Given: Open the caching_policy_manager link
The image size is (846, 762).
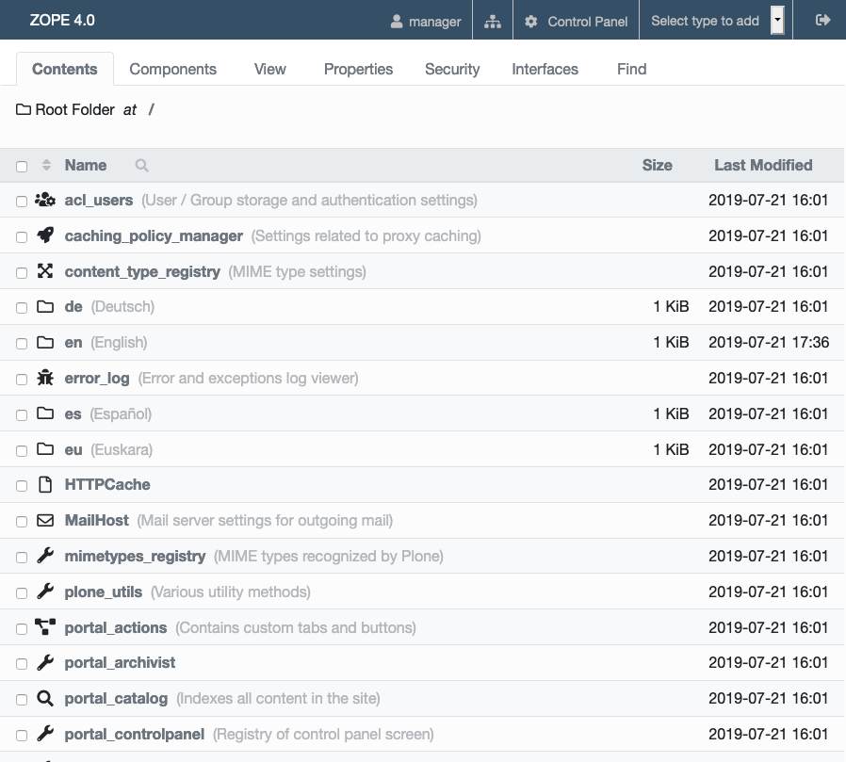Looking at the screenshot, I should (154, 235).
